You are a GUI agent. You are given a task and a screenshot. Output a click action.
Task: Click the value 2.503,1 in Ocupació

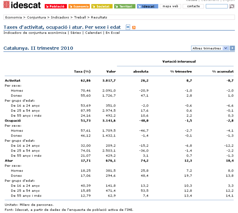coord(109,151)
